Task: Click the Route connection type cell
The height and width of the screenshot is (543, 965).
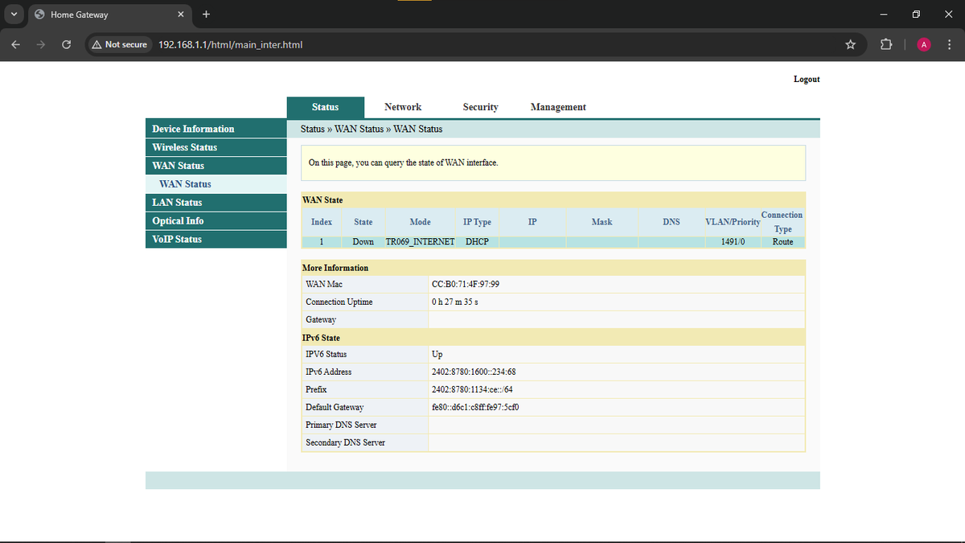Action: click(782, 241)
